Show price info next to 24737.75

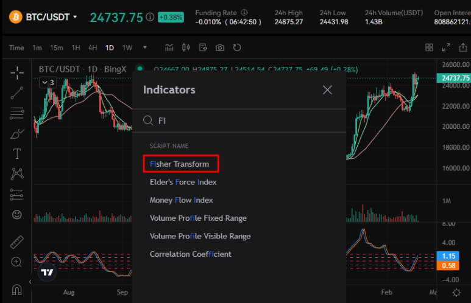click(150, 17)
